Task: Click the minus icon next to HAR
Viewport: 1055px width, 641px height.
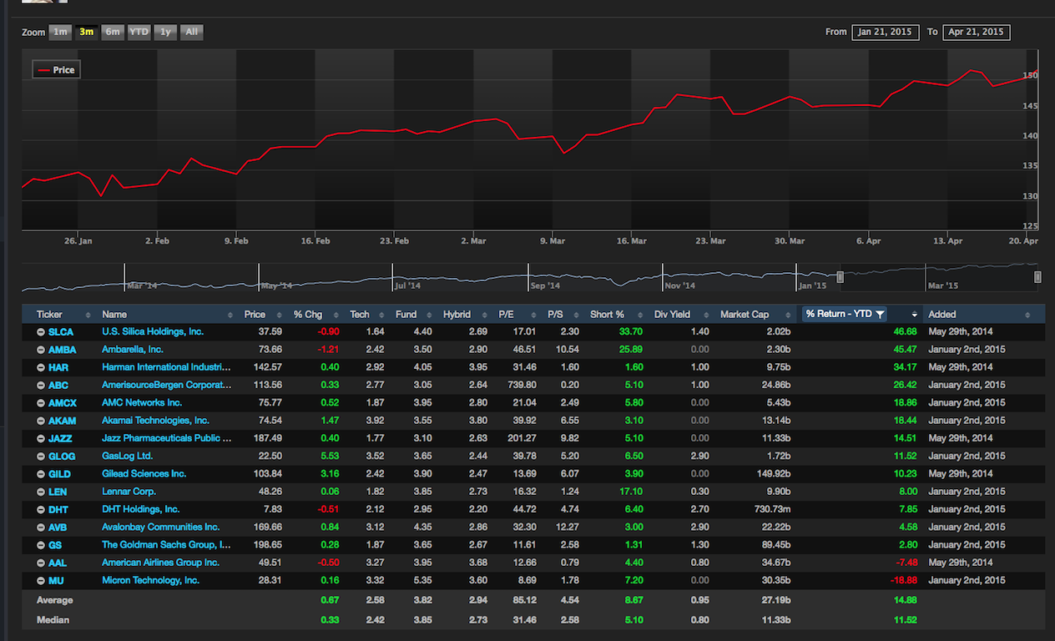Action: [41, 367]
